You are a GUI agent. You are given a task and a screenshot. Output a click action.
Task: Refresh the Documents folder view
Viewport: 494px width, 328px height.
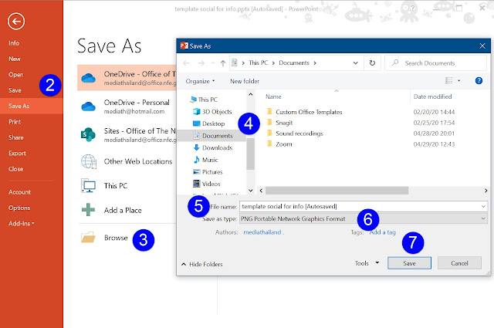(372, 63)
